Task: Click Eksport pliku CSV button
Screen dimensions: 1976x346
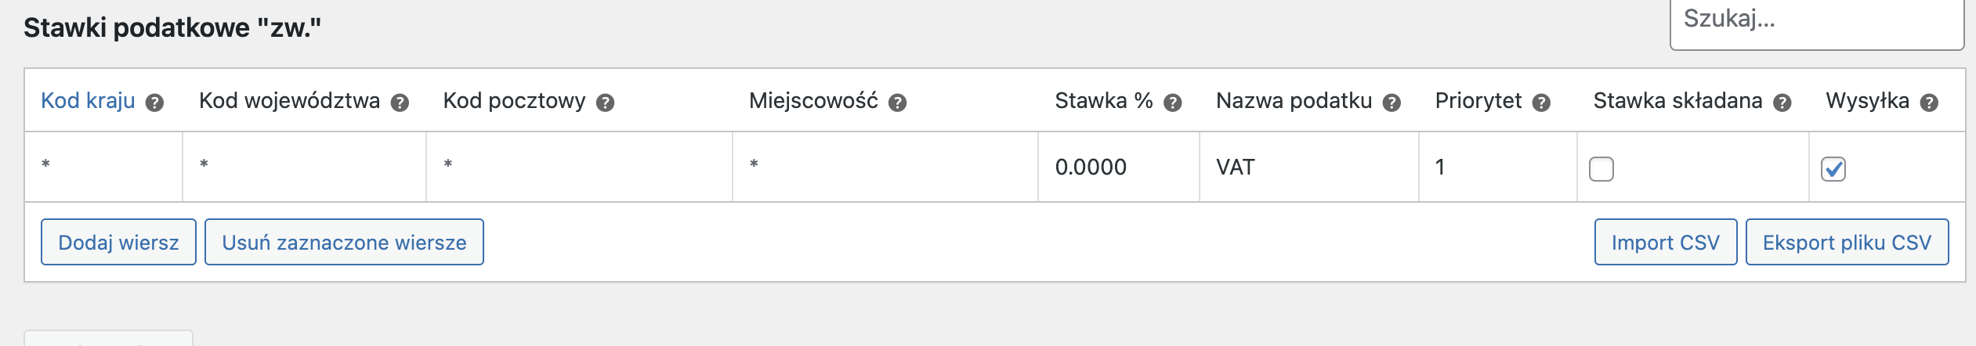Action: 1848,242
